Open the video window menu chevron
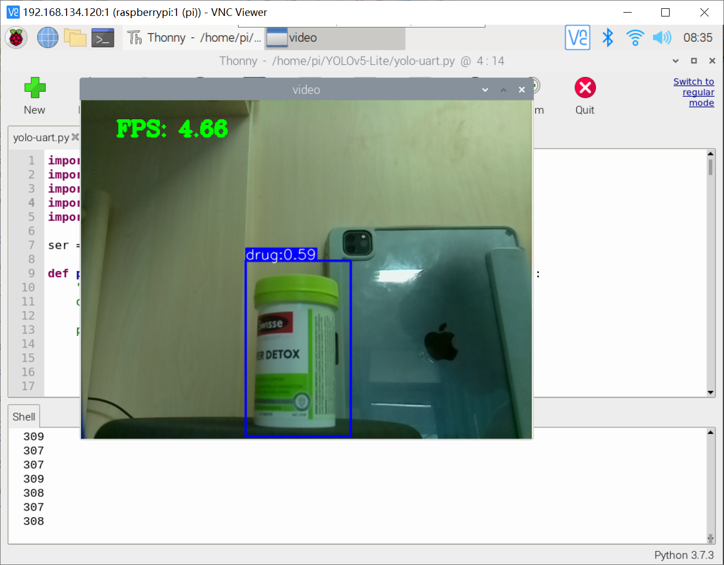The height and width of the screenshot is (565, 724). pyautogui.click(x=485, y=90)
